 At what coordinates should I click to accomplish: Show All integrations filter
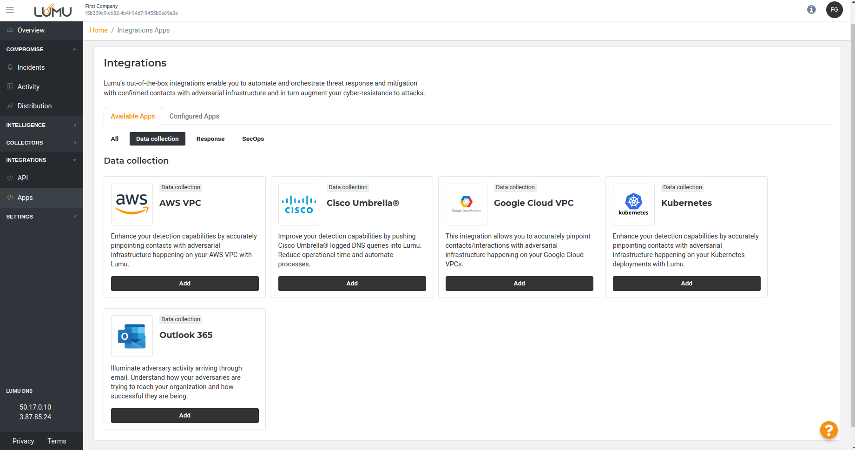(115, 139)
